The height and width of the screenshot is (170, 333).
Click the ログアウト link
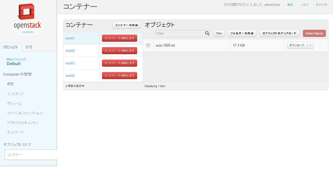pyautogui.click(x=322, y=5)
